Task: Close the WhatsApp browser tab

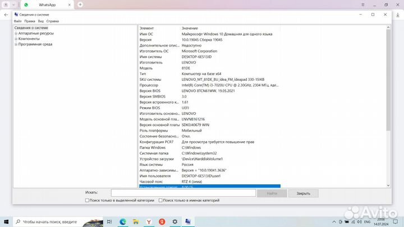Action: click(70, 4)
